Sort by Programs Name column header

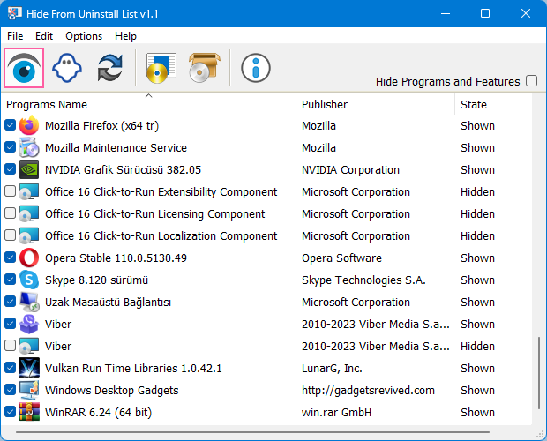[47, 104]
